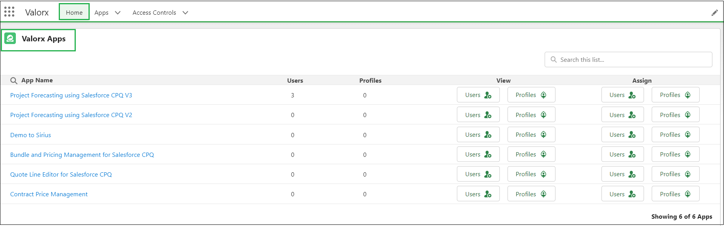Assign Profiles to Contract Price Management
The width and height of the screenshot is (724, 226).
(675, 194)
